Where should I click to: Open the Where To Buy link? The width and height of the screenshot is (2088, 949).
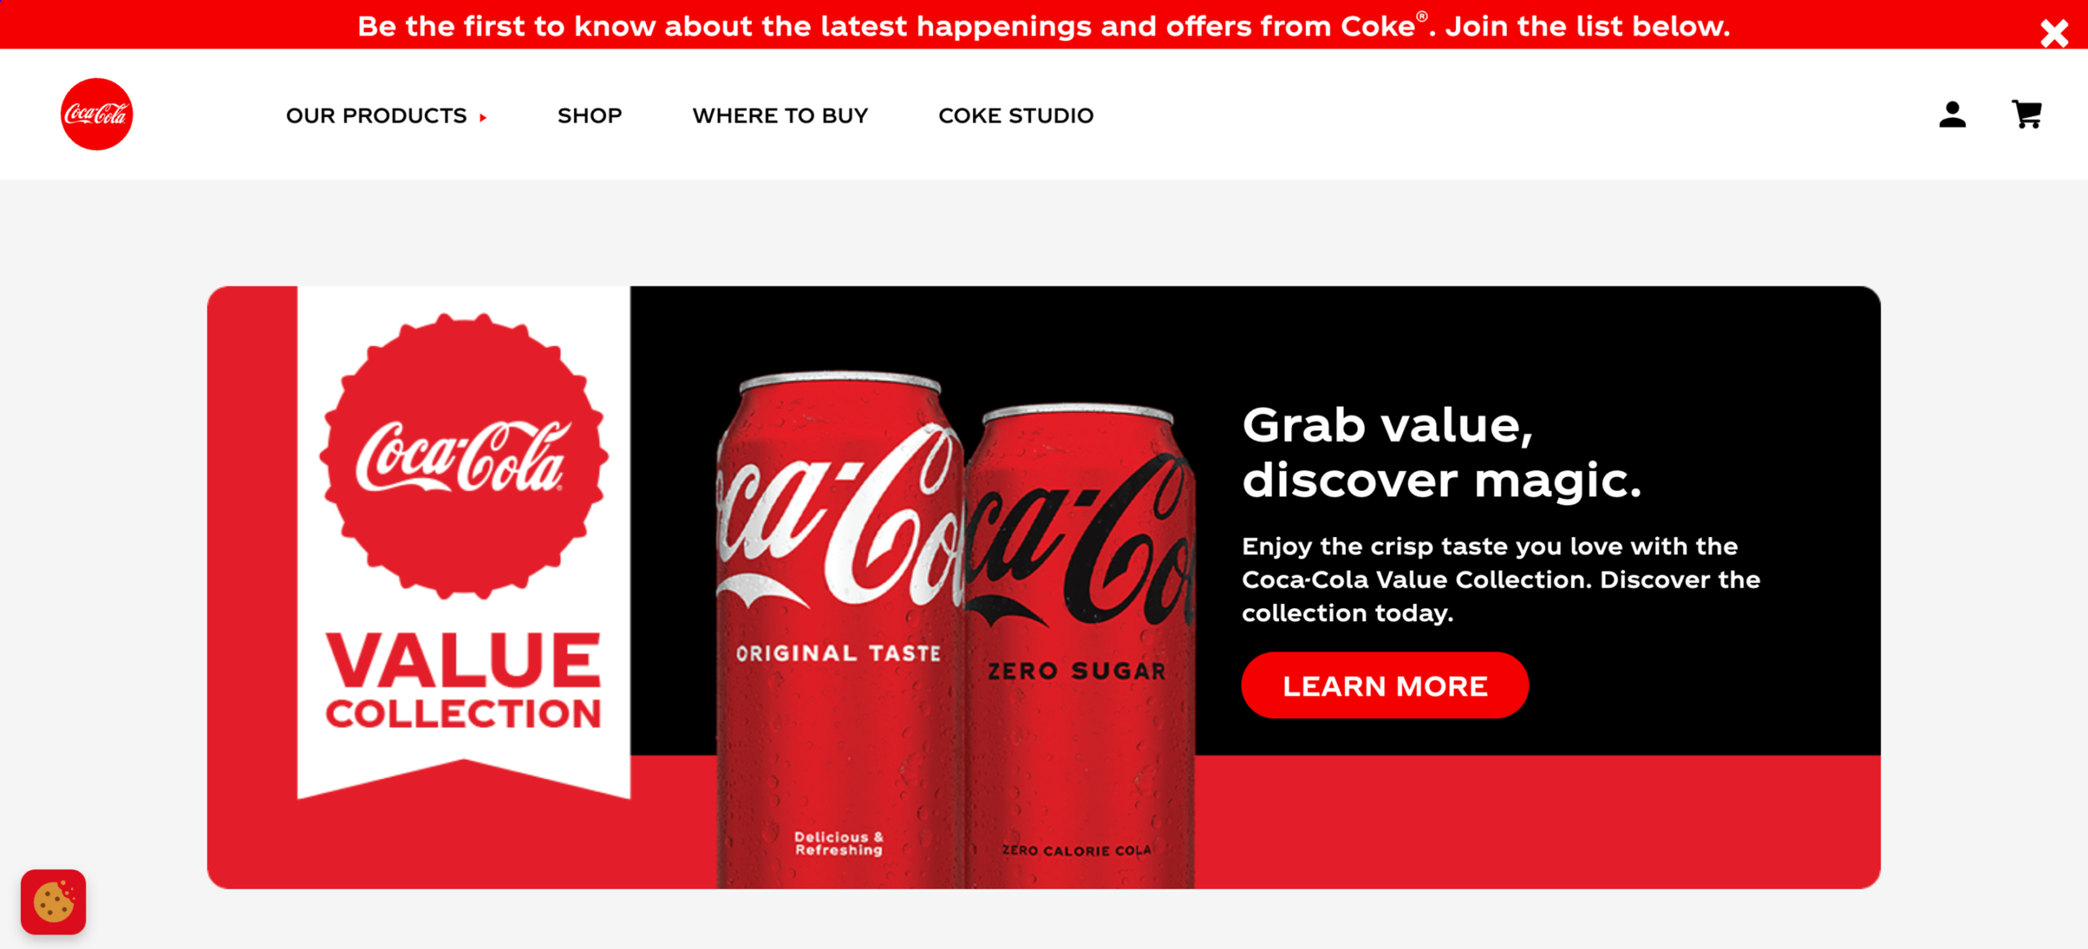(x=780, y=116)
